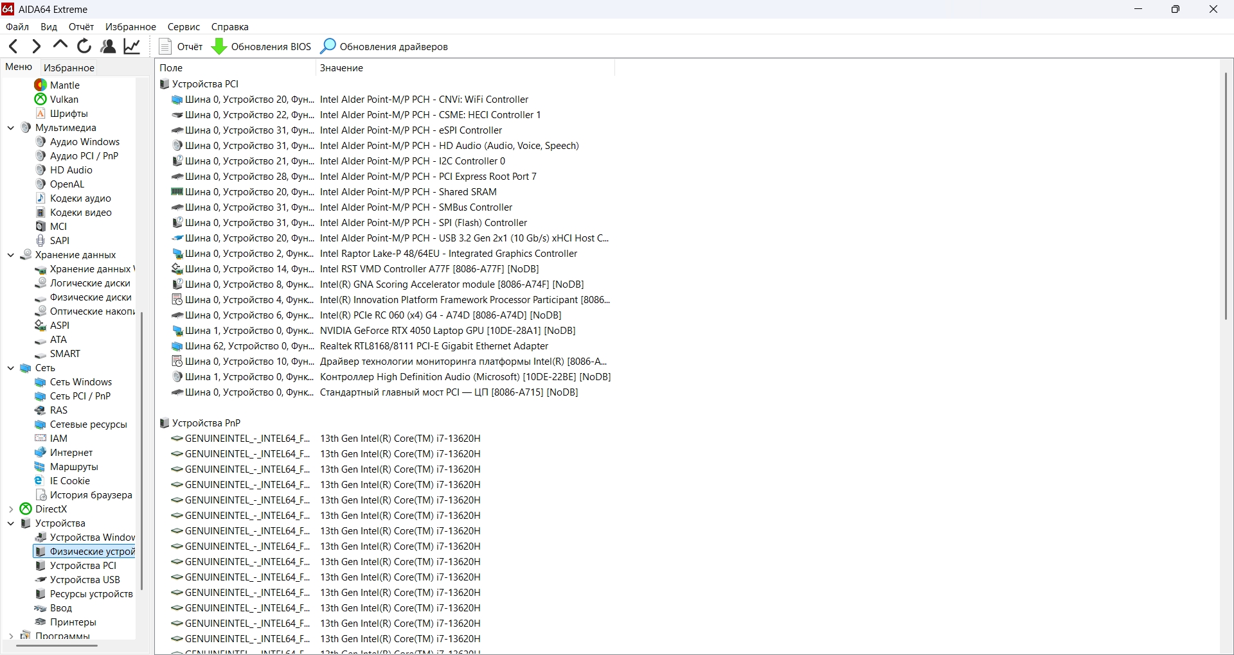Click the Поле column header
The height and width of the screenshot is (655, 1234).
235,67
